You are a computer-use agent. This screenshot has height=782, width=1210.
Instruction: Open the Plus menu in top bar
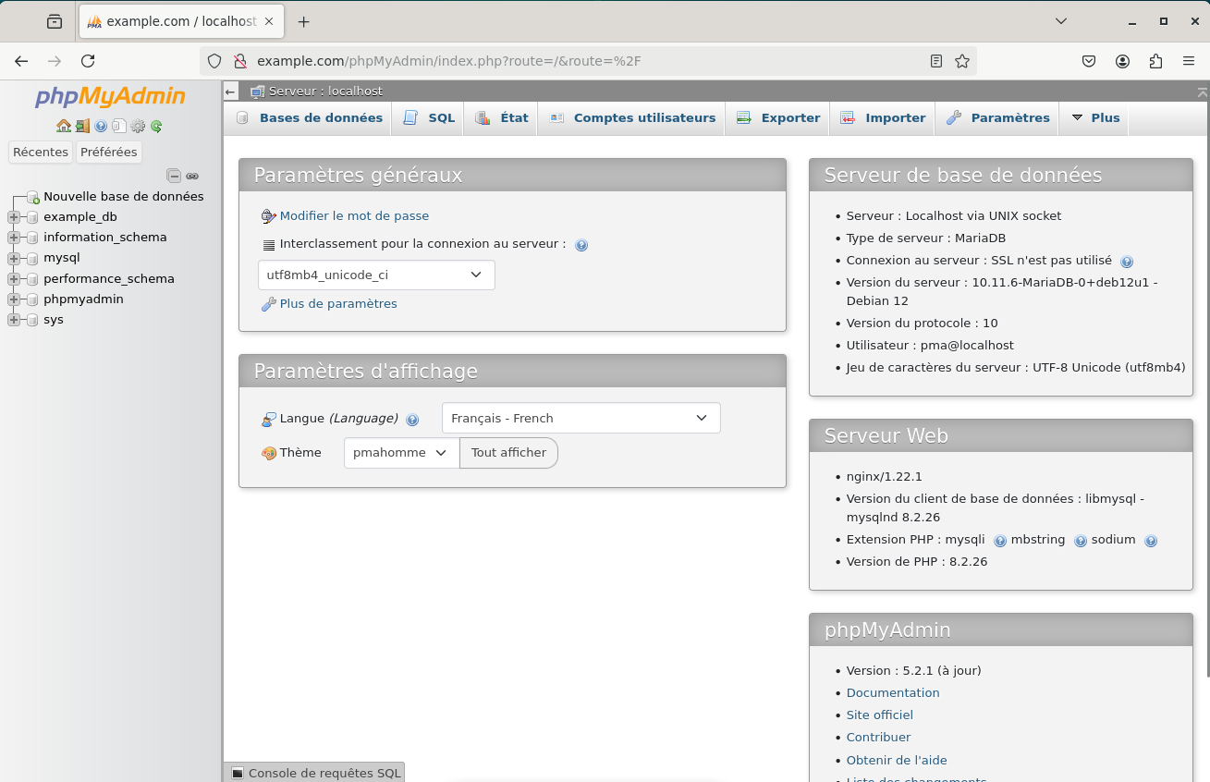click(x=1095, y=118)
